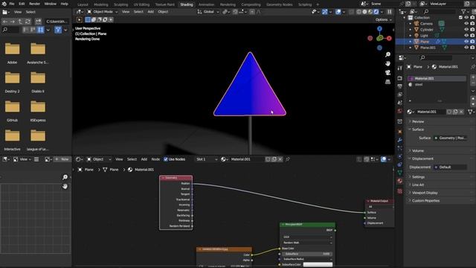Viewport: 476px width, 268px height.
Task: Click the viewport zoom magnifier icon
Action: [x=387, y=54]
